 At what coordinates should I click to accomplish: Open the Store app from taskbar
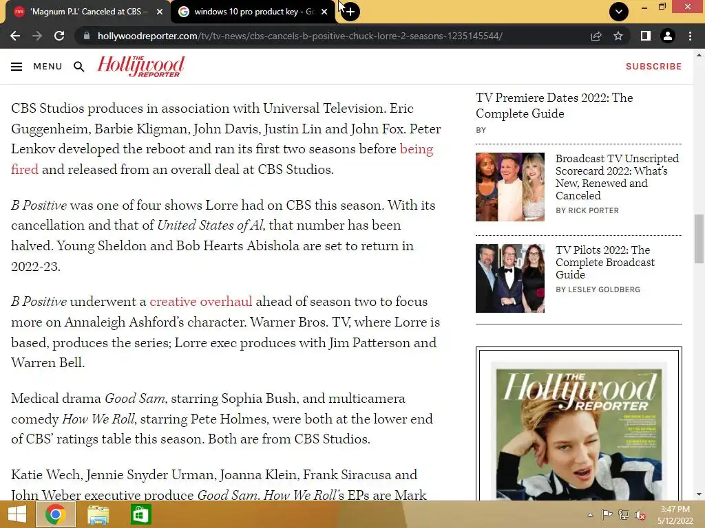point(140,514)
